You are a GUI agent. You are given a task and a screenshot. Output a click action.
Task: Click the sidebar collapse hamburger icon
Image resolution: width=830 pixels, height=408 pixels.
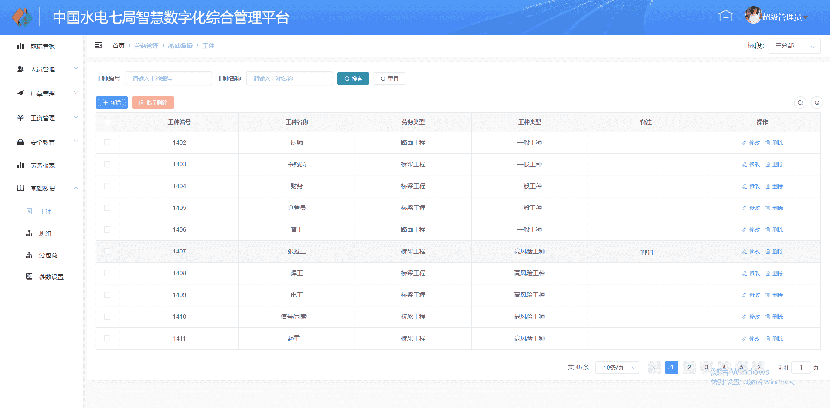98,45
